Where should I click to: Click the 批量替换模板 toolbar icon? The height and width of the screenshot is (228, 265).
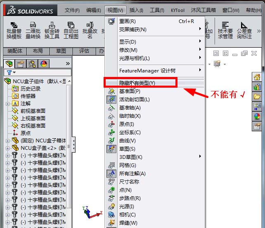[x=14, y=31]
